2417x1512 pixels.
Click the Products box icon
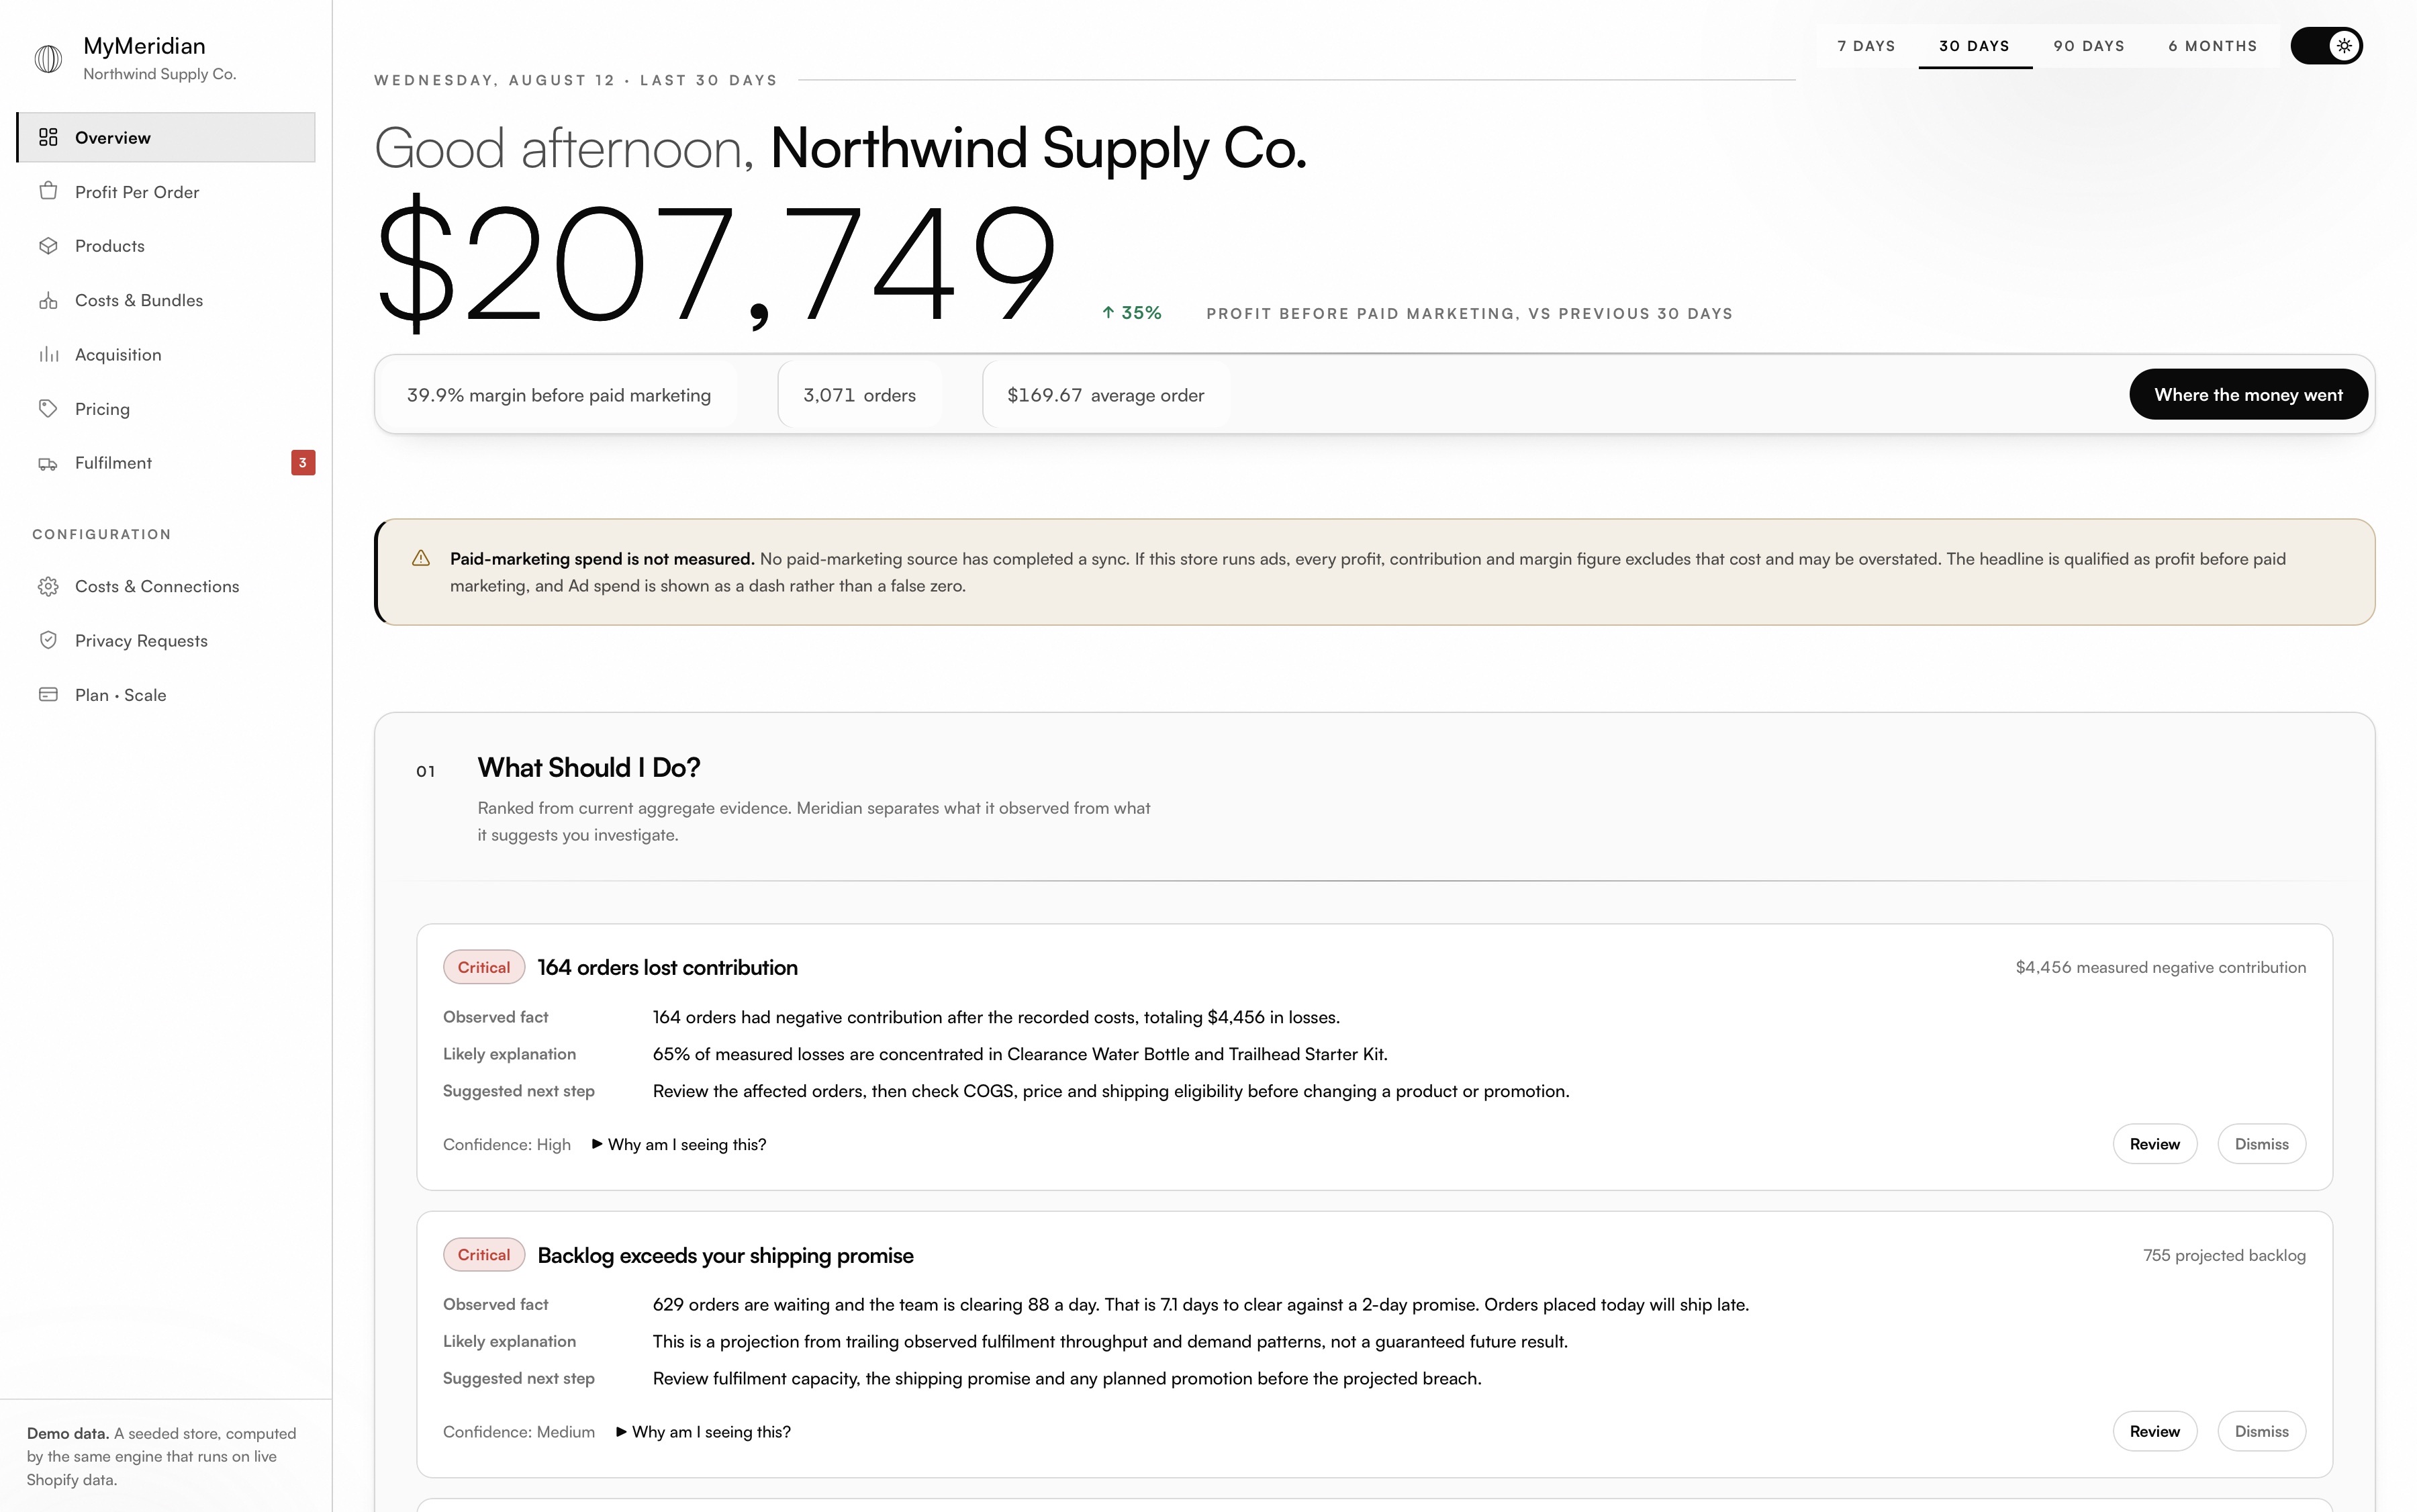[48, 246]
